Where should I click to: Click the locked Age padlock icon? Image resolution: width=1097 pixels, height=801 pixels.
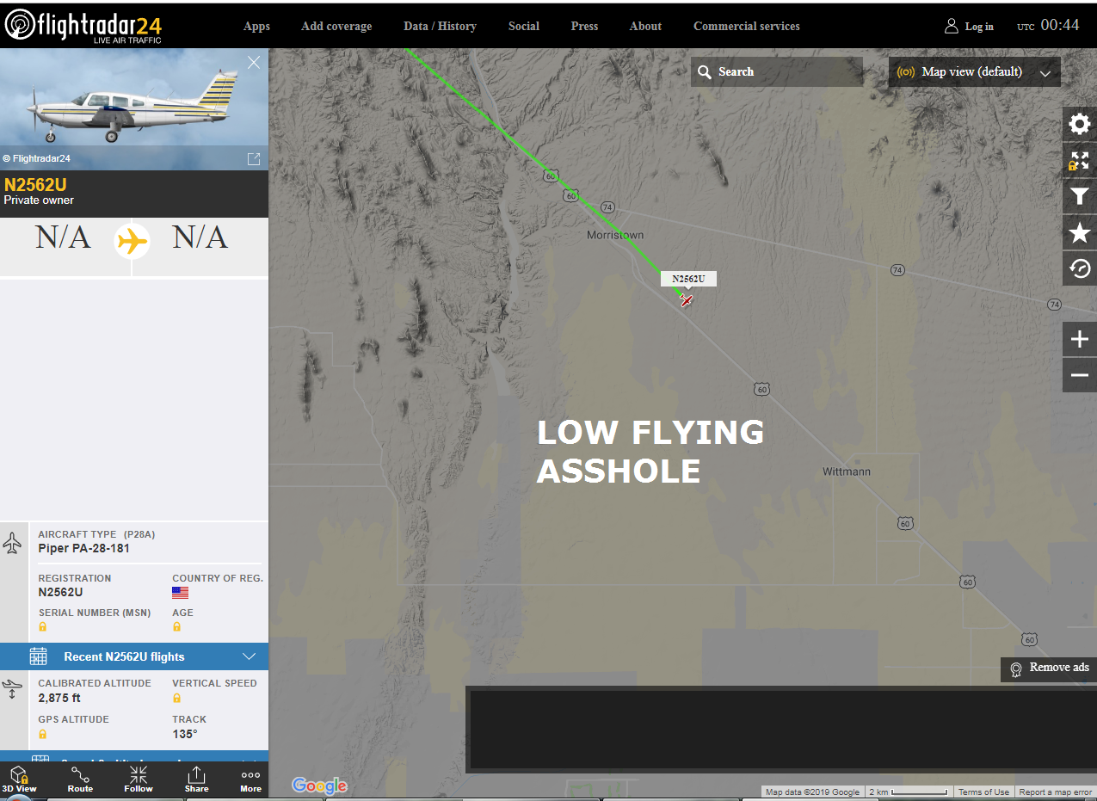(177, 626)
